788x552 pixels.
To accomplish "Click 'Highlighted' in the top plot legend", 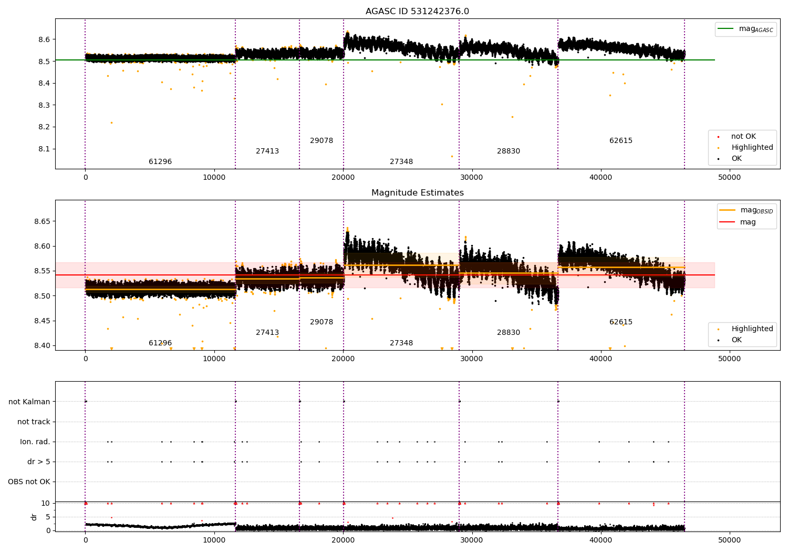I will coord(752,148).
